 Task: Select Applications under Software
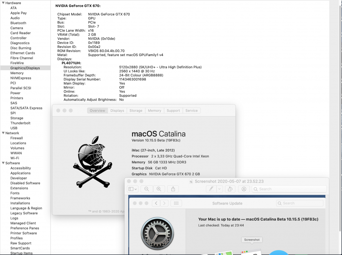pyautogui.click(x=21, y=173)
